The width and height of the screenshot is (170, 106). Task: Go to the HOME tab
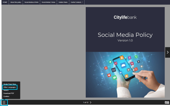(5, 2)
